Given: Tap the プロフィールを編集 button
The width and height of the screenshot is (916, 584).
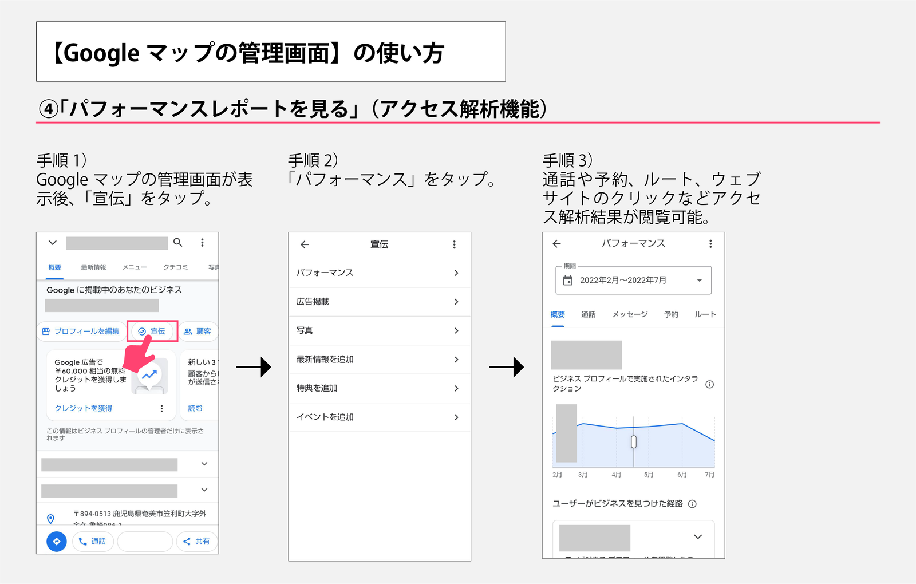Looking at the screenshot, I should coord(81,332).
